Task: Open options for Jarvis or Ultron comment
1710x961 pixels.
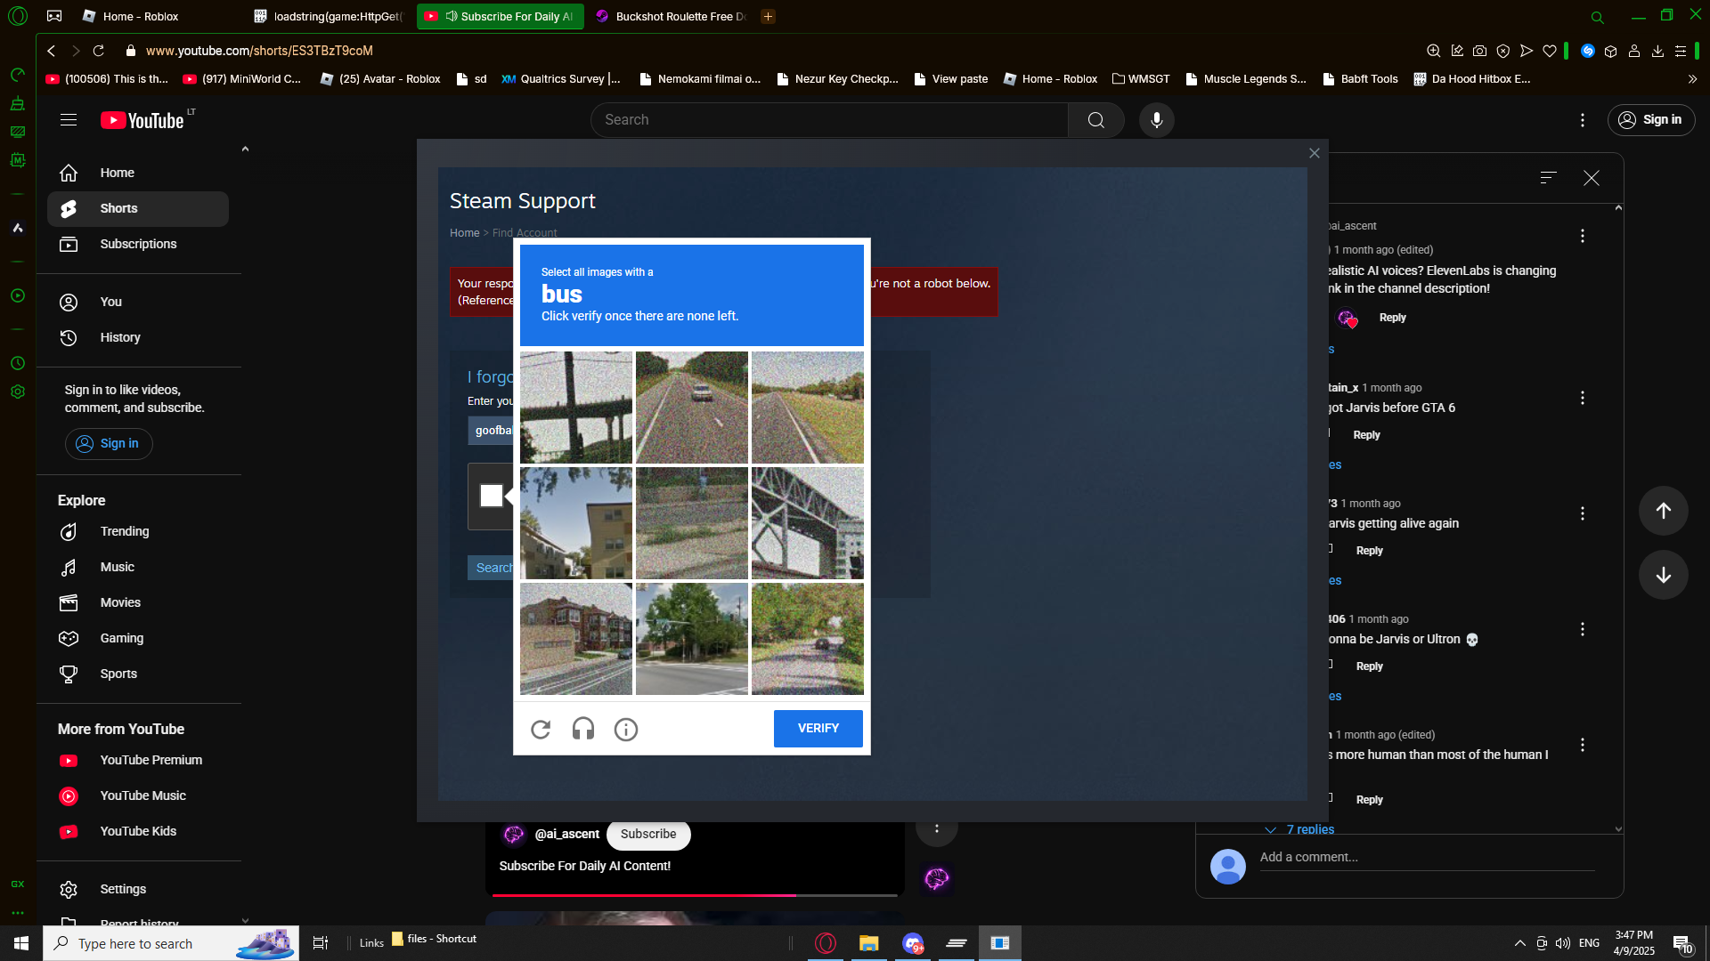Action: (x=1583, y=629)
